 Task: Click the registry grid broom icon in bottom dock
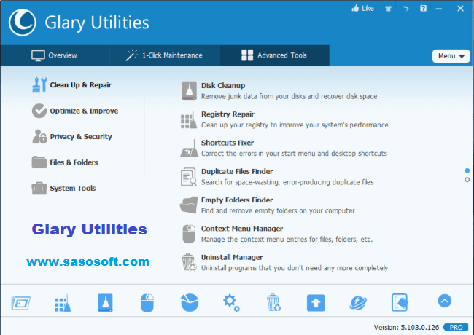coord(63,303)
